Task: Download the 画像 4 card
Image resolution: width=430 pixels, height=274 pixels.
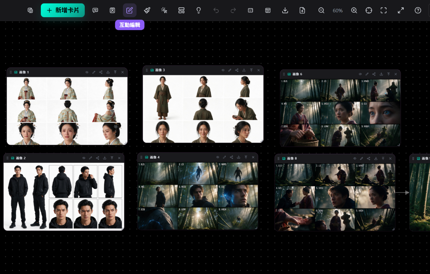Action: [x=239, y=157]
